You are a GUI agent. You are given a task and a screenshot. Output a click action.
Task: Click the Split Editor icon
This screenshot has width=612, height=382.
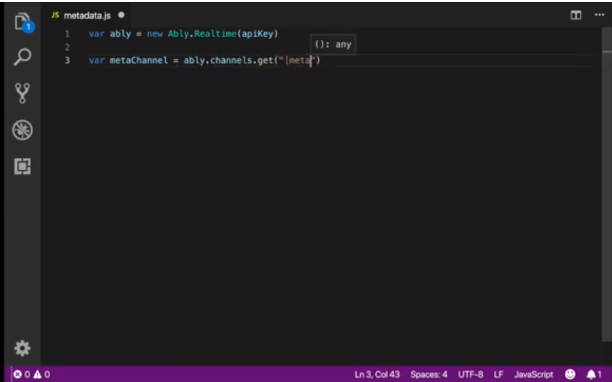pyautogui.click(x=575, y=15)
